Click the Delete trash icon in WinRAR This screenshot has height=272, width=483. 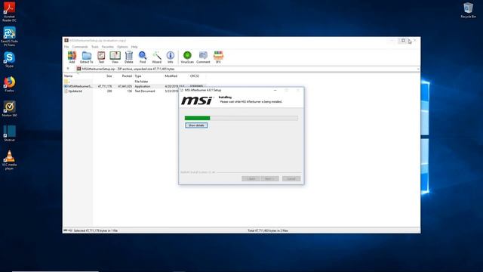tap(129, 57)
